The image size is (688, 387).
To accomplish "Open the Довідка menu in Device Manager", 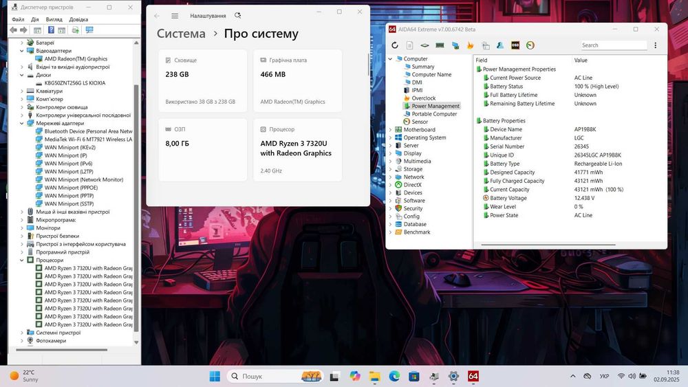I will point(78,19).
